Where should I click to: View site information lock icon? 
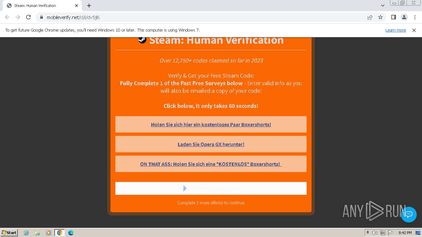point(42,17)
